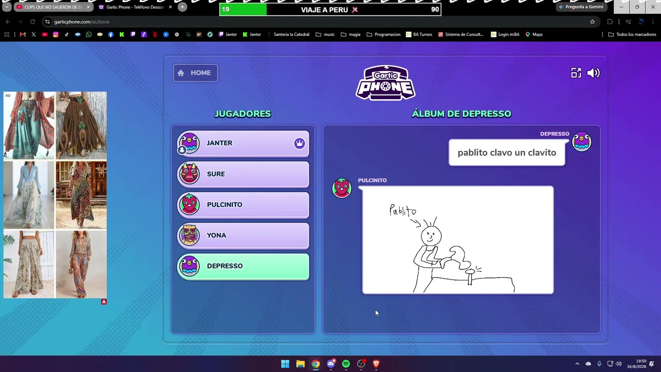This screenshot has height=372, width=661.
Task: Open the X (Twitter) bookmark
Action: pyautogui.click(x=34, y=35)
